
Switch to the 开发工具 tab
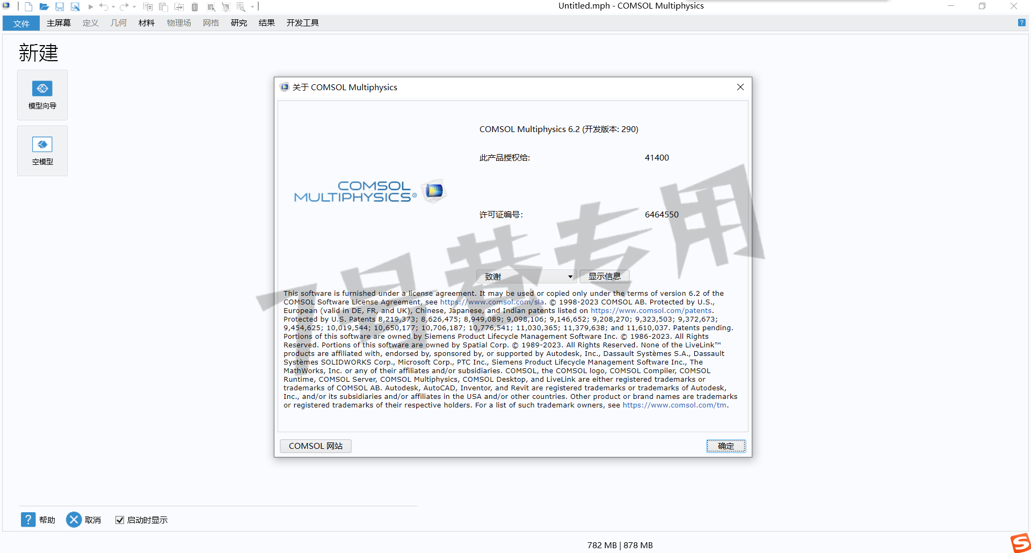tap(302, 23)
